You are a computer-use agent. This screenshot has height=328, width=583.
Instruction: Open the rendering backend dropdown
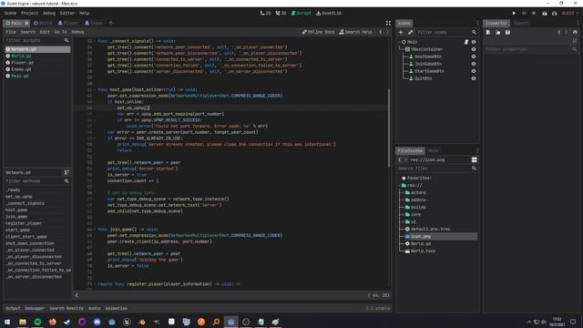(x=569, y=13)
